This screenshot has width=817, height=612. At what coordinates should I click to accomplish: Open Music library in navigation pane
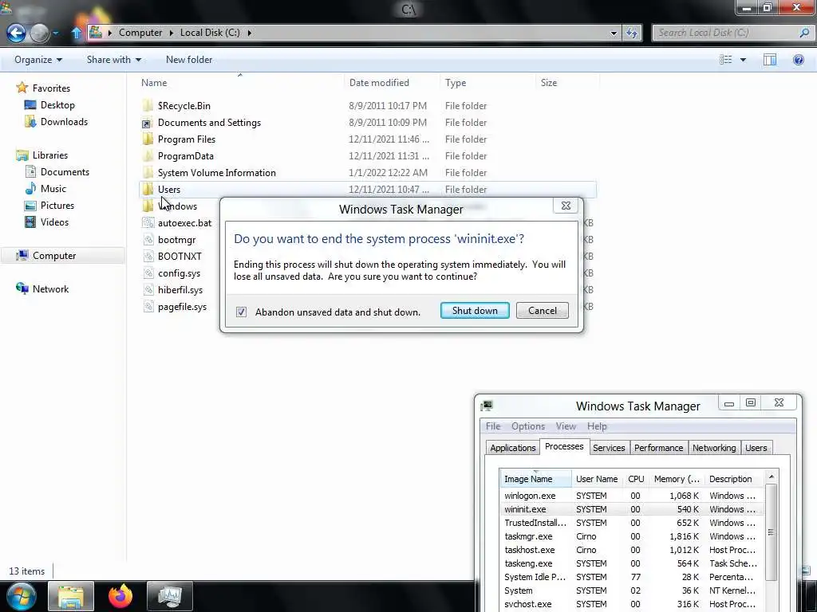(45, 188)
